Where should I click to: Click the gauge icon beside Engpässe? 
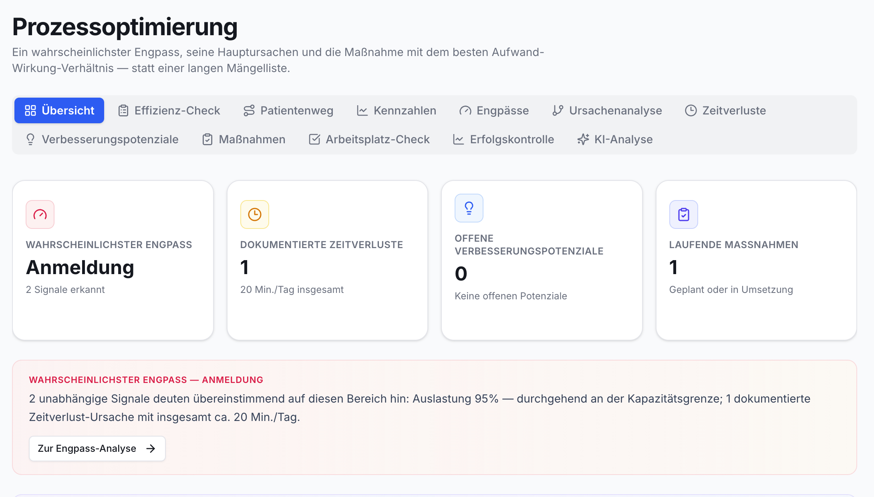(x=465, y=110)
